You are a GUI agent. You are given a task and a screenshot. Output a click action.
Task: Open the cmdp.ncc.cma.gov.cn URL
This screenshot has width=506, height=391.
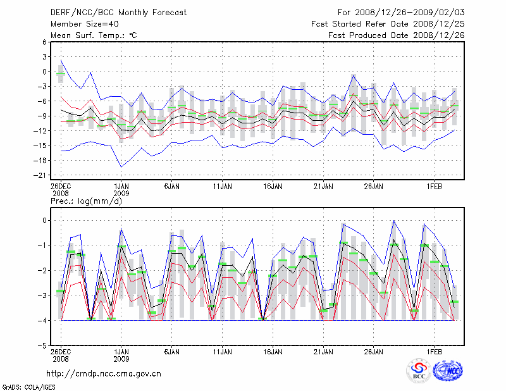tap(104, 373)
